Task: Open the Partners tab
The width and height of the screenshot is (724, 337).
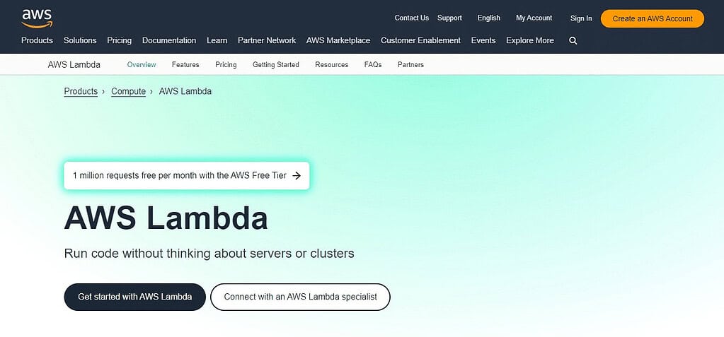Action: (x=410, y=64)
